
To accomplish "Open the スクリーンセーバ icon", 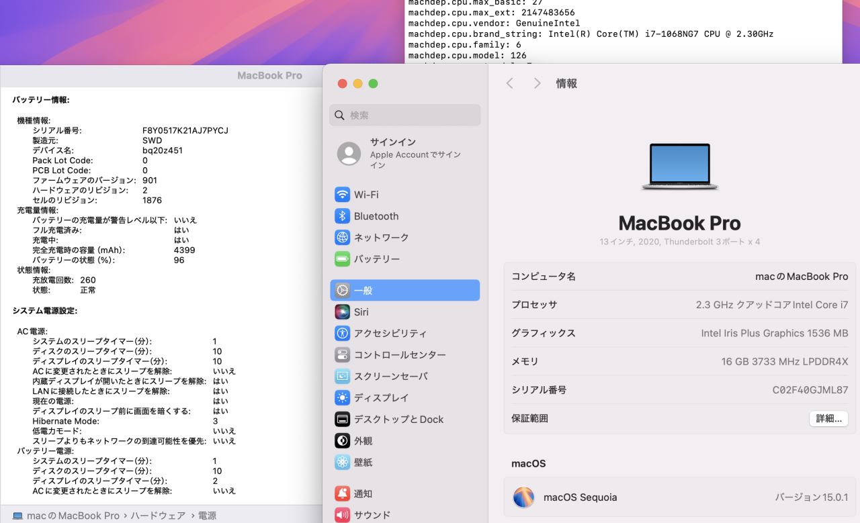I will (x=343, y=377).
